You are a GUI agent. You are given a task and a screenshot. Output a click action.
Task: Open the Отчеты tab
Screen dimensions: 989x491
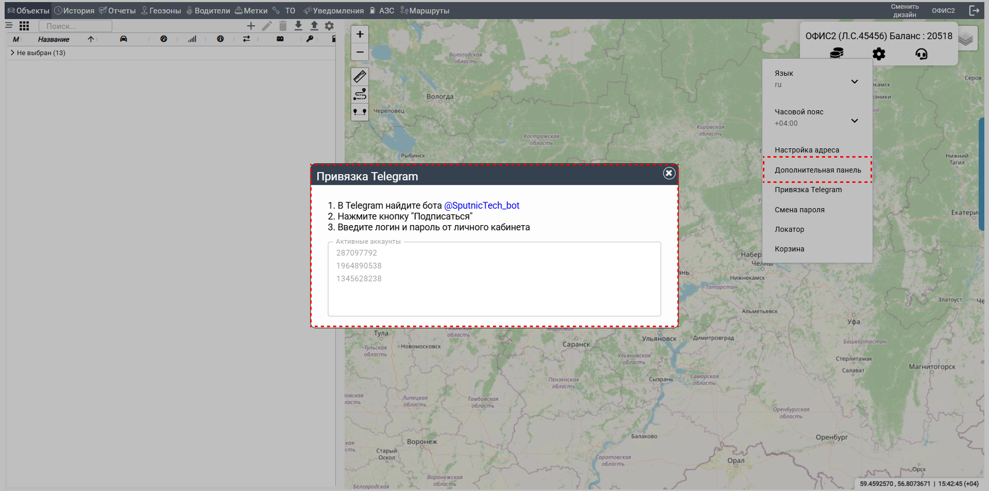pos(117,11)
